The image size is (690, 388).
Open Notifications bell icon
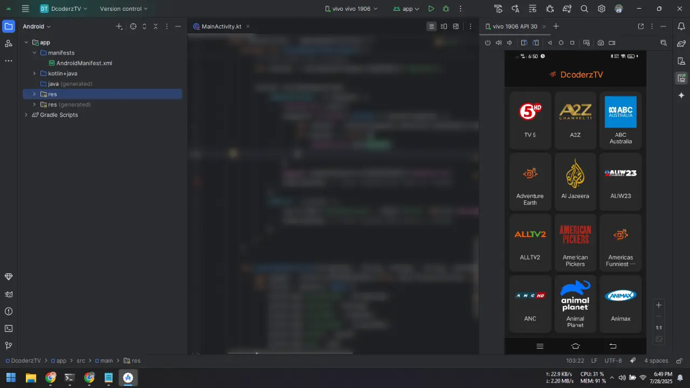[x=681, y=26]
